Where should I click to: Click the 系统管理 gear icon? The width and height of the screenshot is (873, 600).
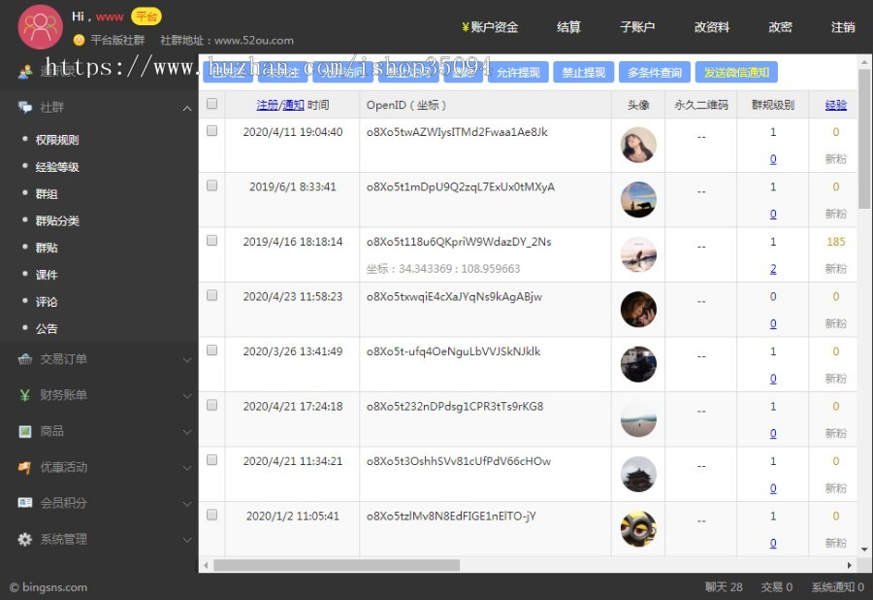25,539
